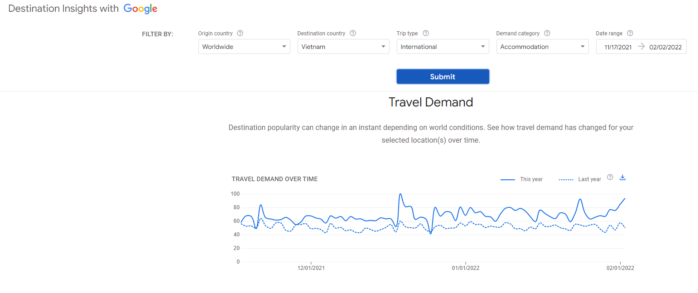Toggle the This year legend series
This screenshot has width=698, height=293.
tap(522, 179)
